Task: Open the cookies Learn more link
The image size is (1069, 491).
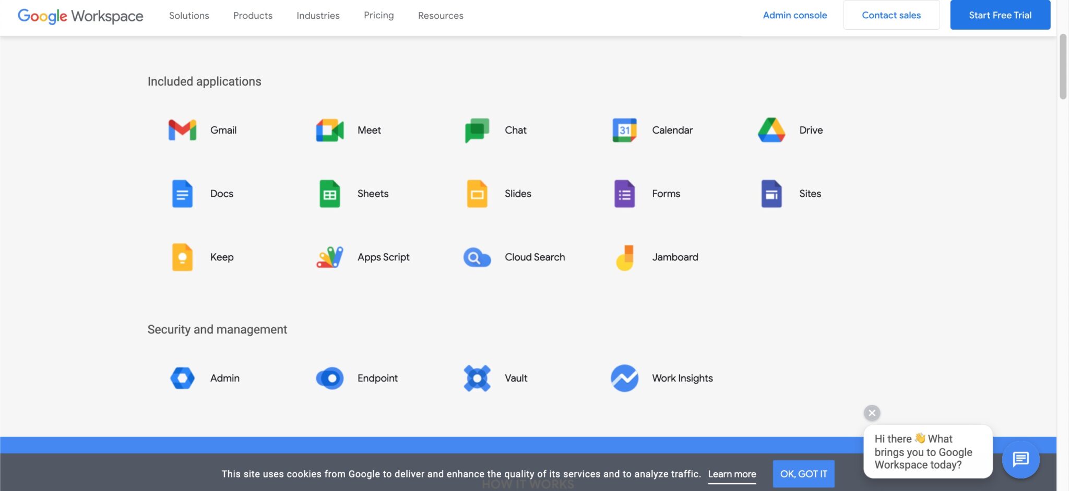Action: click(732, 474)
